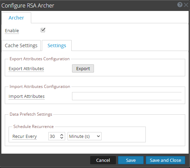
Task: Click the Configure RSA Archer title
Action: (28, 5)
